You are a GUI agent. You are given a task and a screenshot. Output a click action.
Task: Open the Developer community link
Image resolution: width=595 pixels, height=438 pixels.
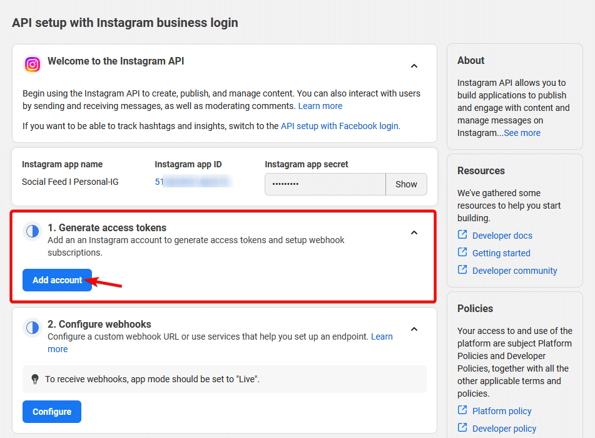pos(514,271)
